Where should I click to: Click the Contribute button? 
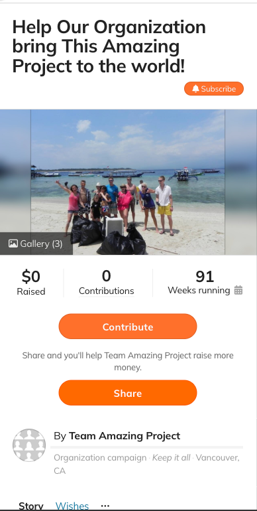tap(128, 327)
